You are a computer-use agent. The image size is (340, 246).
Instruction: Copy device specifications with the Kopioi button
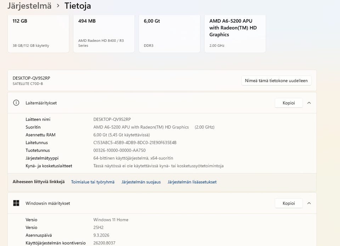289,103
